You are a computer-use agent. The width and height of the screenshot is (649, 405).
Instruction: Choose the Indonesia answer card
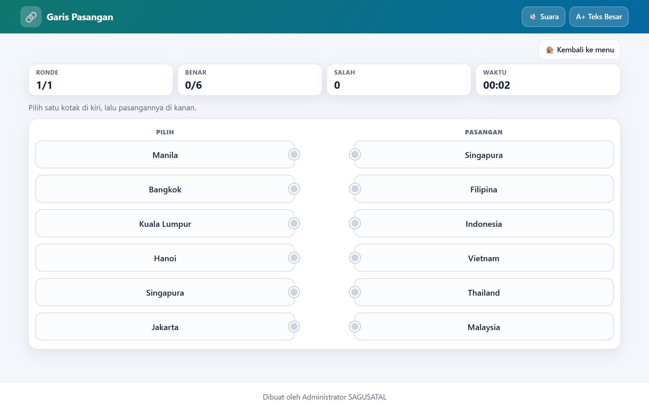(484, 223)
